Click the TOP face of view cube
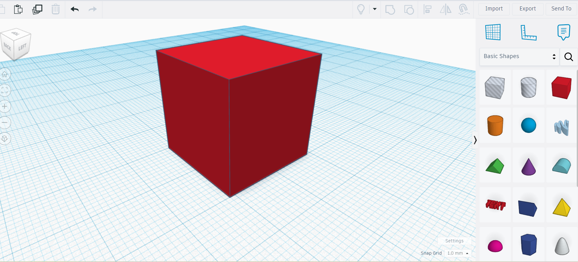 [16, 33]
